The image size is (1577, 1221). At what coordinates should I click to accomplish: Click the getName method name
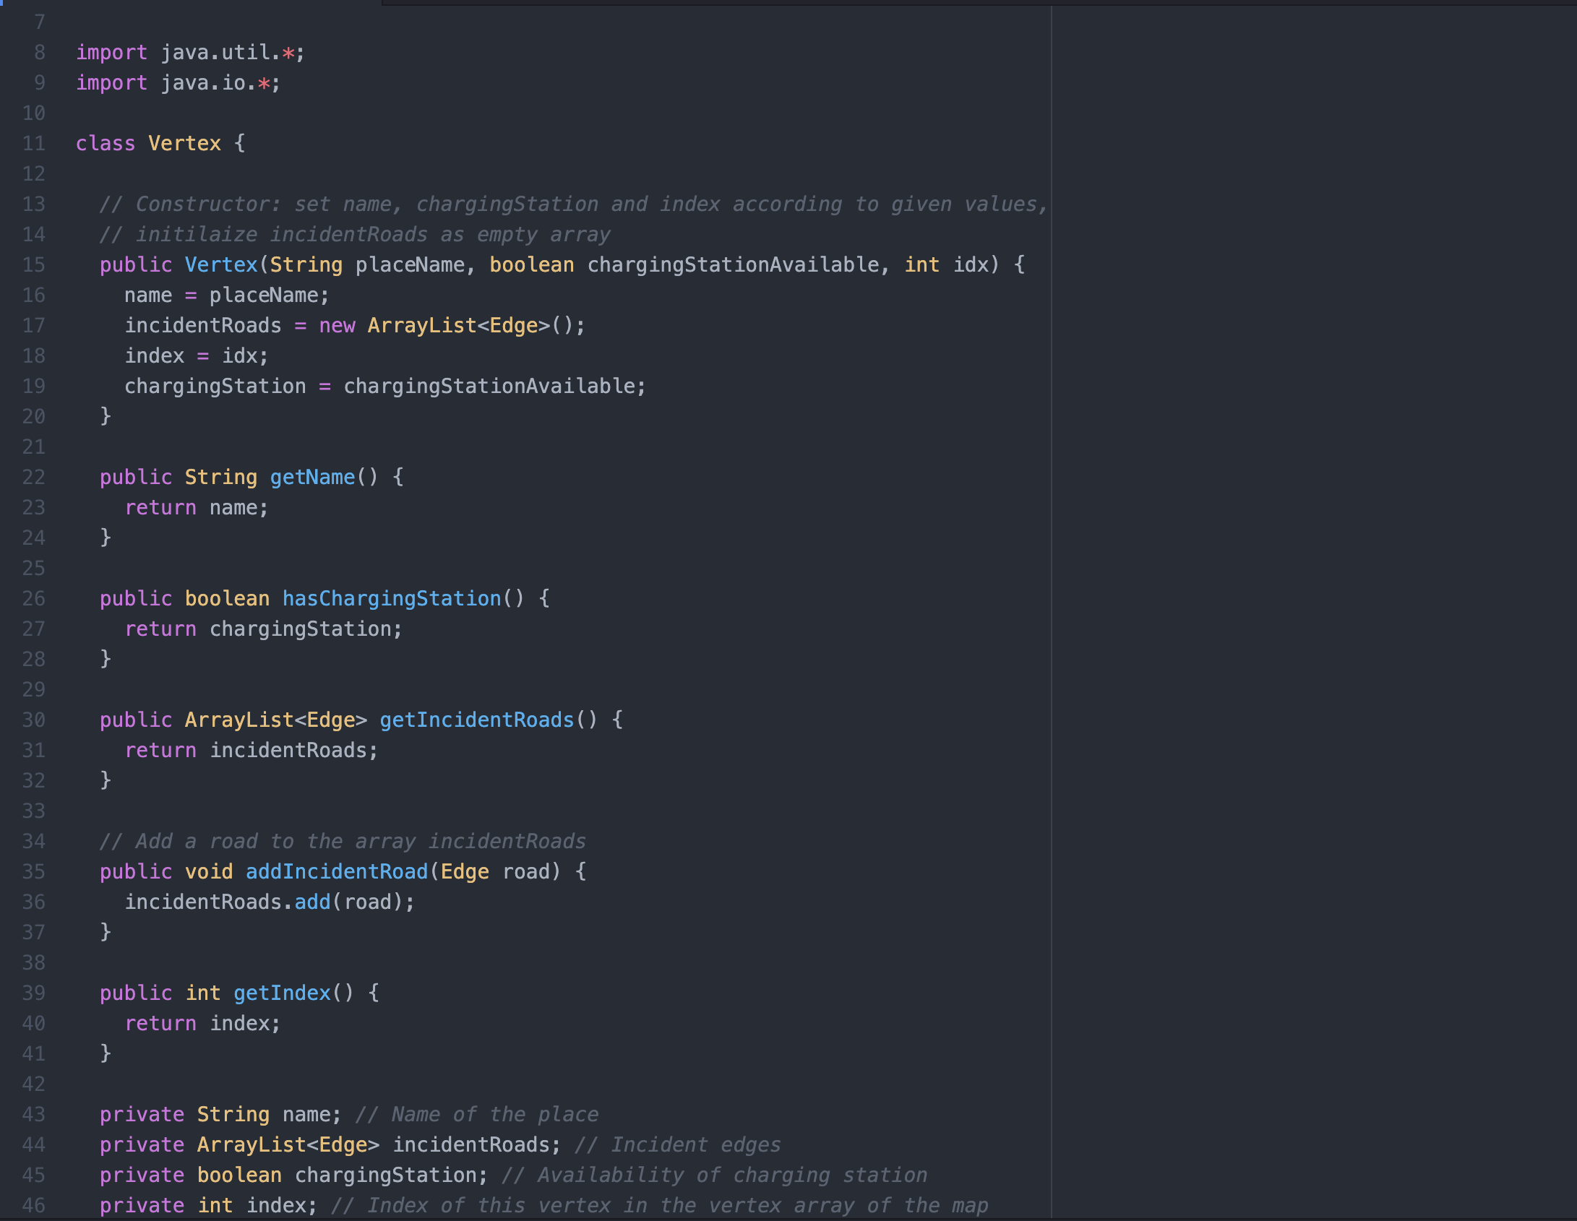(x=312, y=478)
